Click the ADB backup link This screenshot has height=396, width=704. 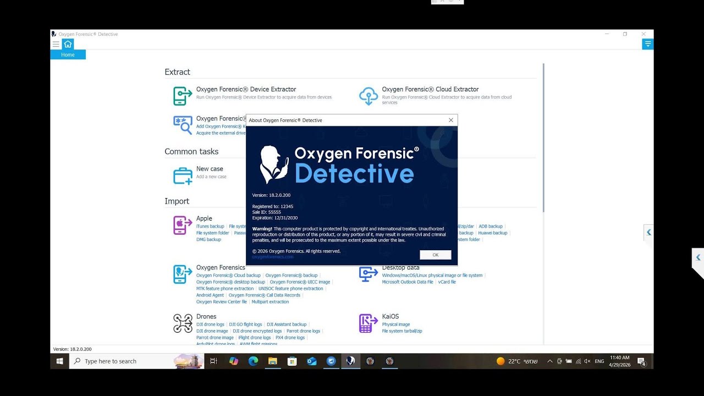(x=491, y=226)
